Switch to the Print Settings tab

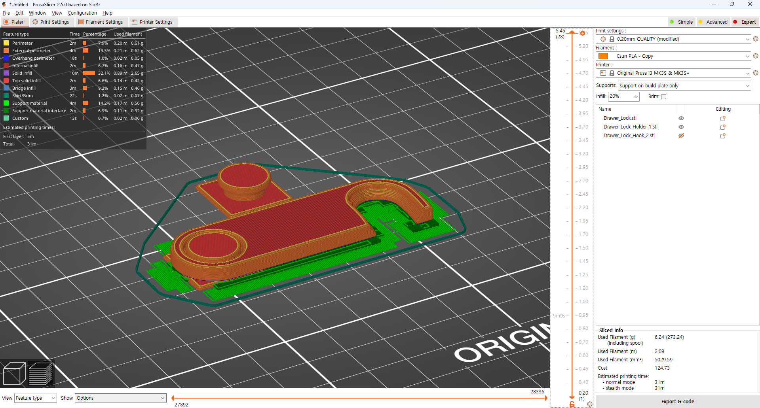coord(51,22)
